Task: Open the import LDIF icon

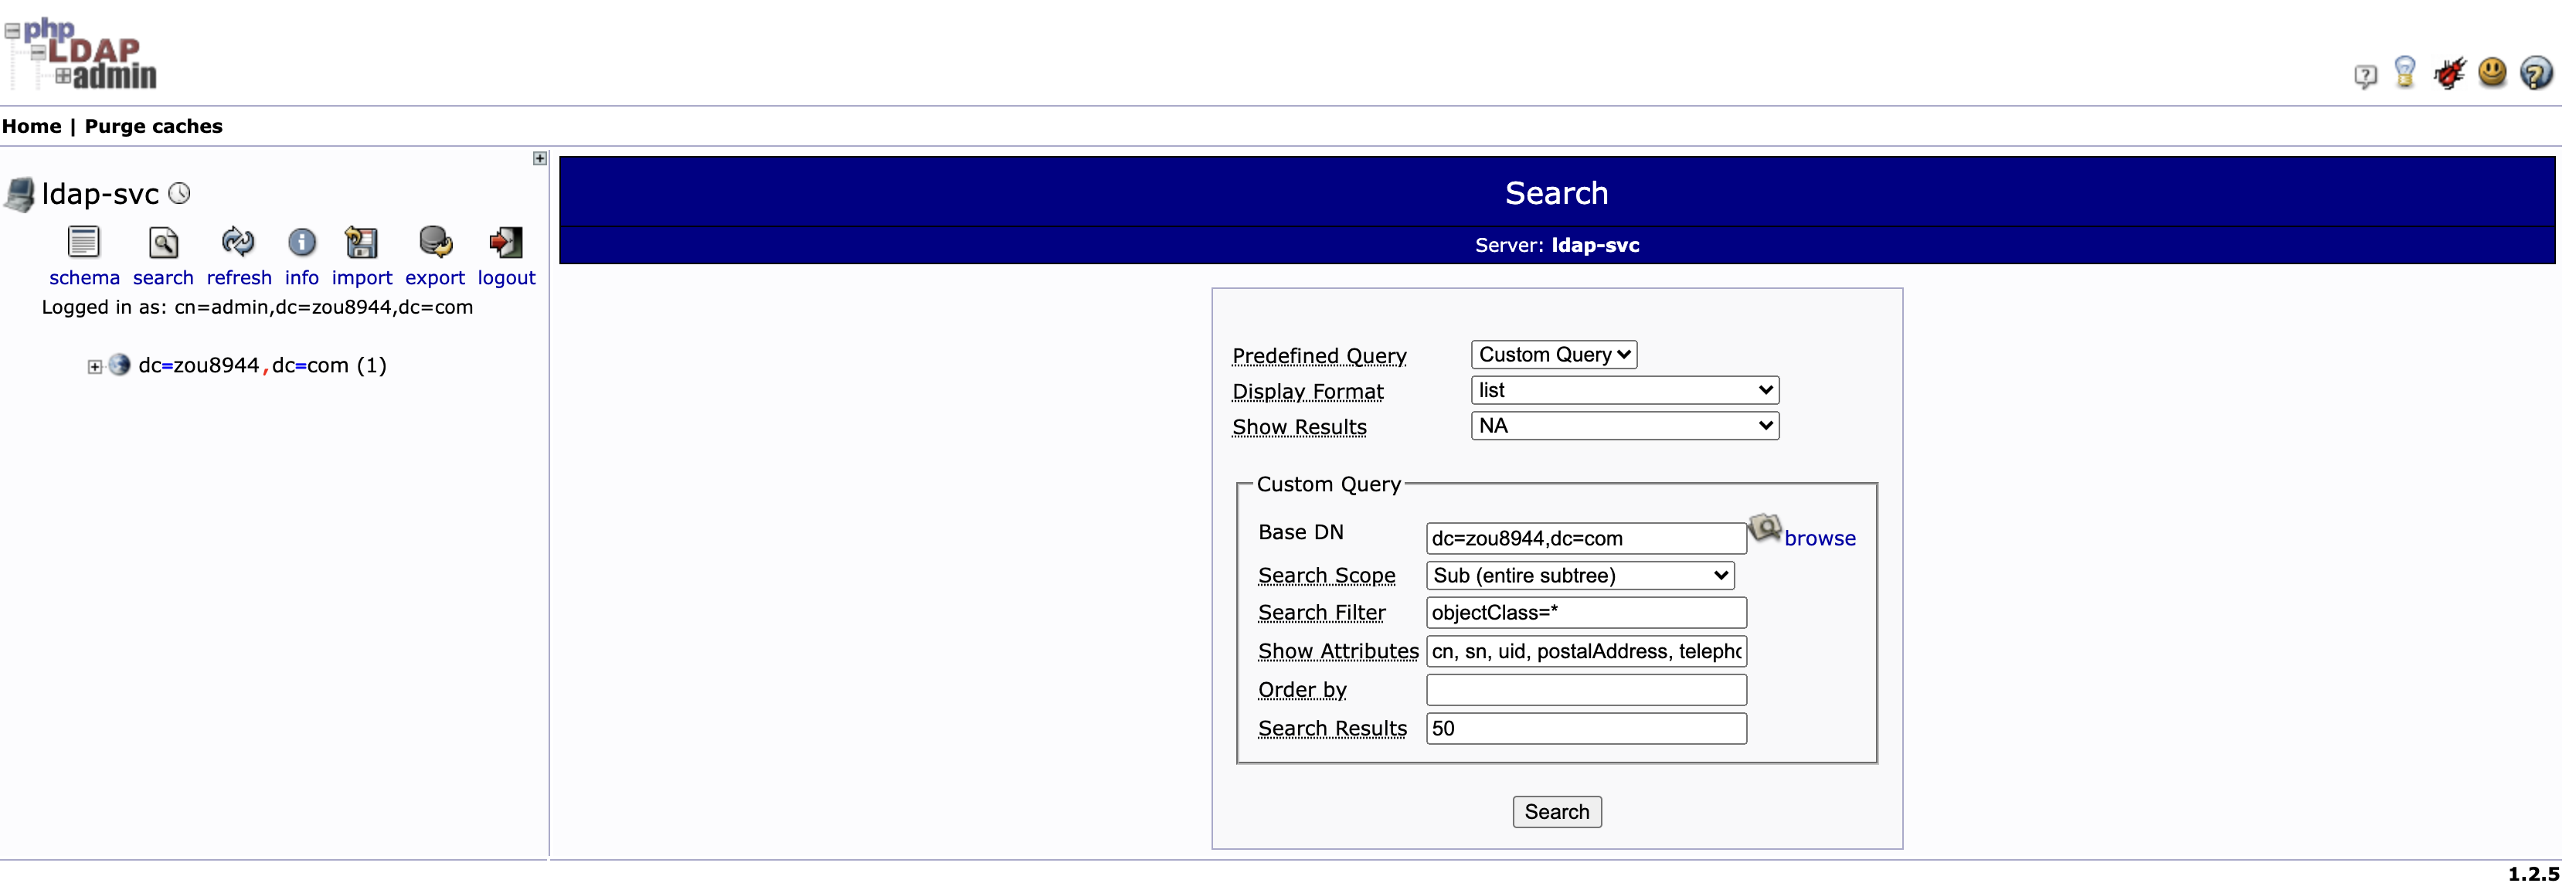Action: pyautogui.click(x=361, y=242)
